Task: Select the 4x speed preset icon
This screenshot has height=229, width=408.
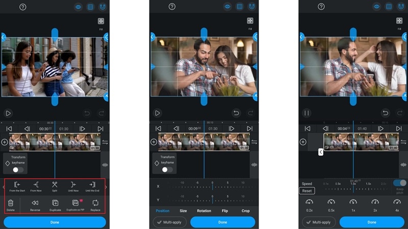Action: [x=397, y=202]
